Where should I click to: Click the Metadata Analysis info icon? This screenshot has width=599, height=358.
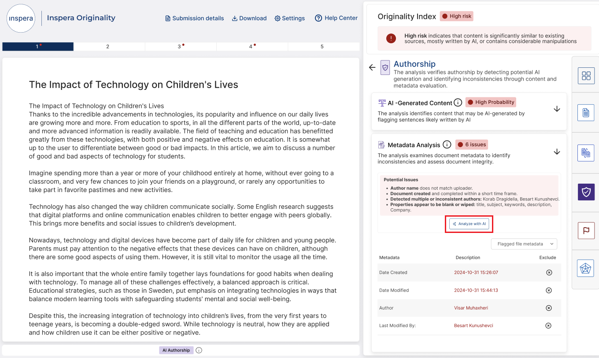(447, 144)
